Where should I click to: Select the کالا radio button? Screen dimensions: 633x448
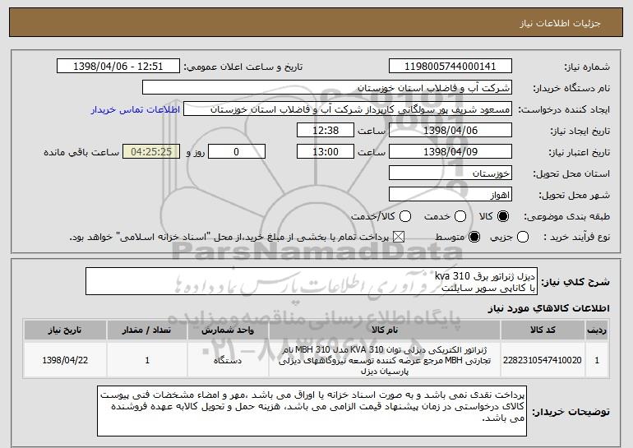tap(503, 216)
